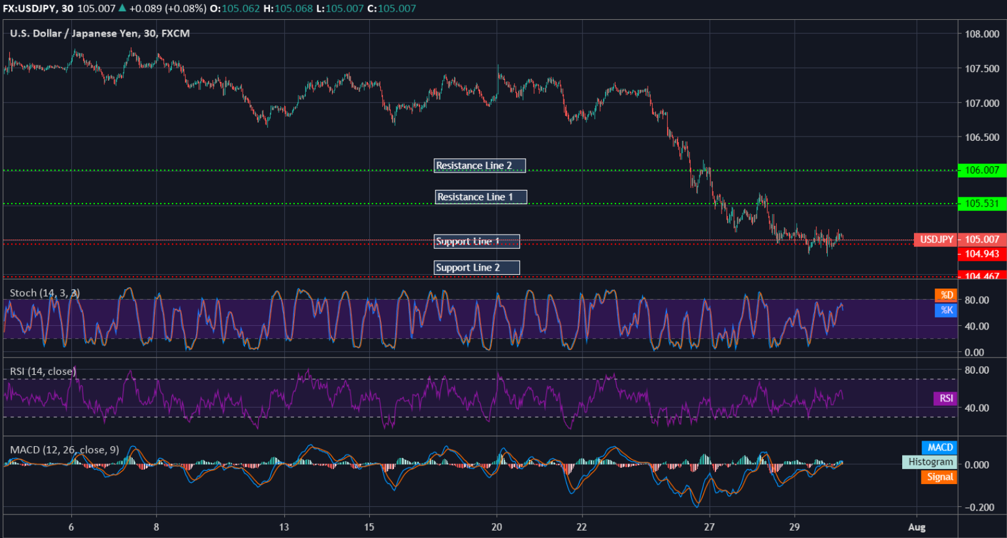Image resolution: width=1007 pixels, height=538 pixels.
Task: Click the Low value 105.007
Action: click(344, 9)
